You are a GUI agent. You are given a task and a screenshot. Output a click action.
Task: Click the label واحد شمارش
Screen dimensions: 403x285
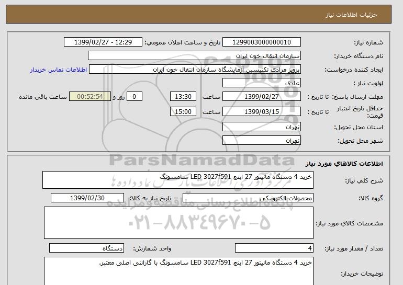tap(152, 248)
